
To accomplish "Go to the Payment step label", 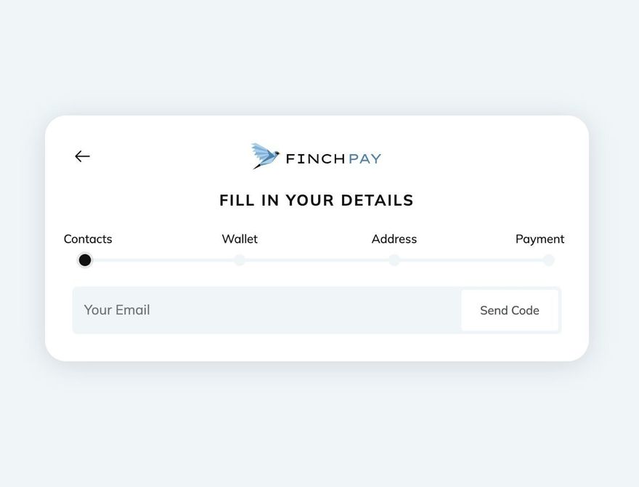I will pyautogui.click(x=540, y=239).
